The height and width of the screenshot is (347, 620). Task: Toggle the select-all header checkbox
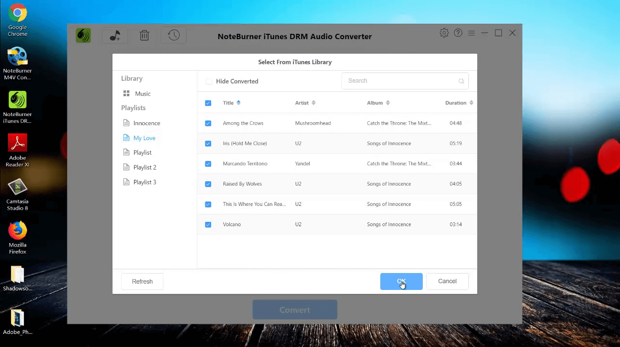click(208, 103)
